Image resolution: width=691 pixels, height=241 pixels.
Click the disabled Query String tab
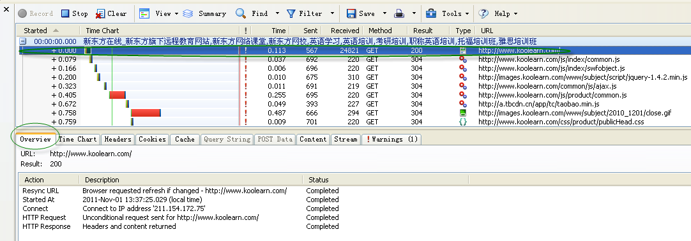[x=227, y=140]
